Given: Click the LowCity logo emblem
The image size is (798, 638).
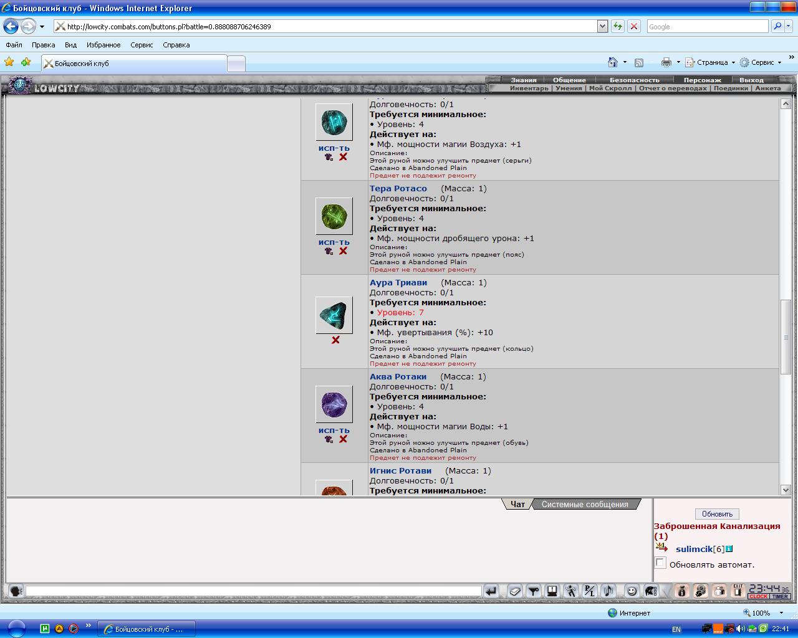Looking at the screenshot, I should tap(19, 85).
